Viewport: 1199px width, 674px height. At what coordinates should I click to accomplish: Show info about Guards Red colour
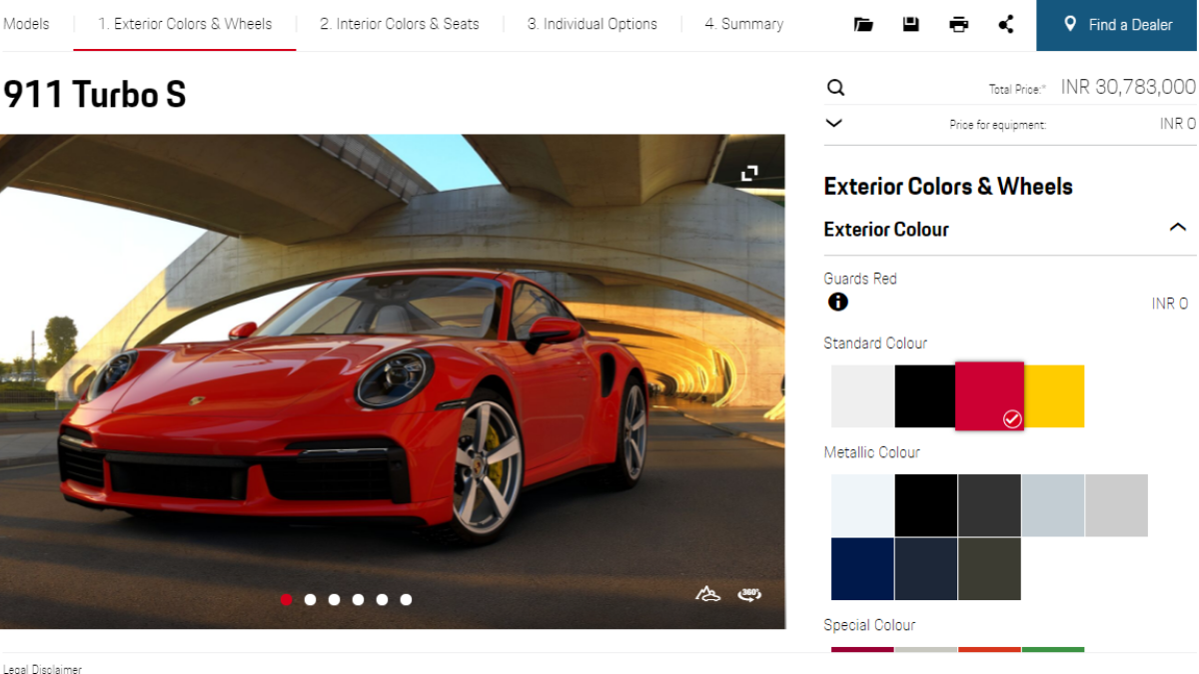pyautogui.click(x=838, y=302)
